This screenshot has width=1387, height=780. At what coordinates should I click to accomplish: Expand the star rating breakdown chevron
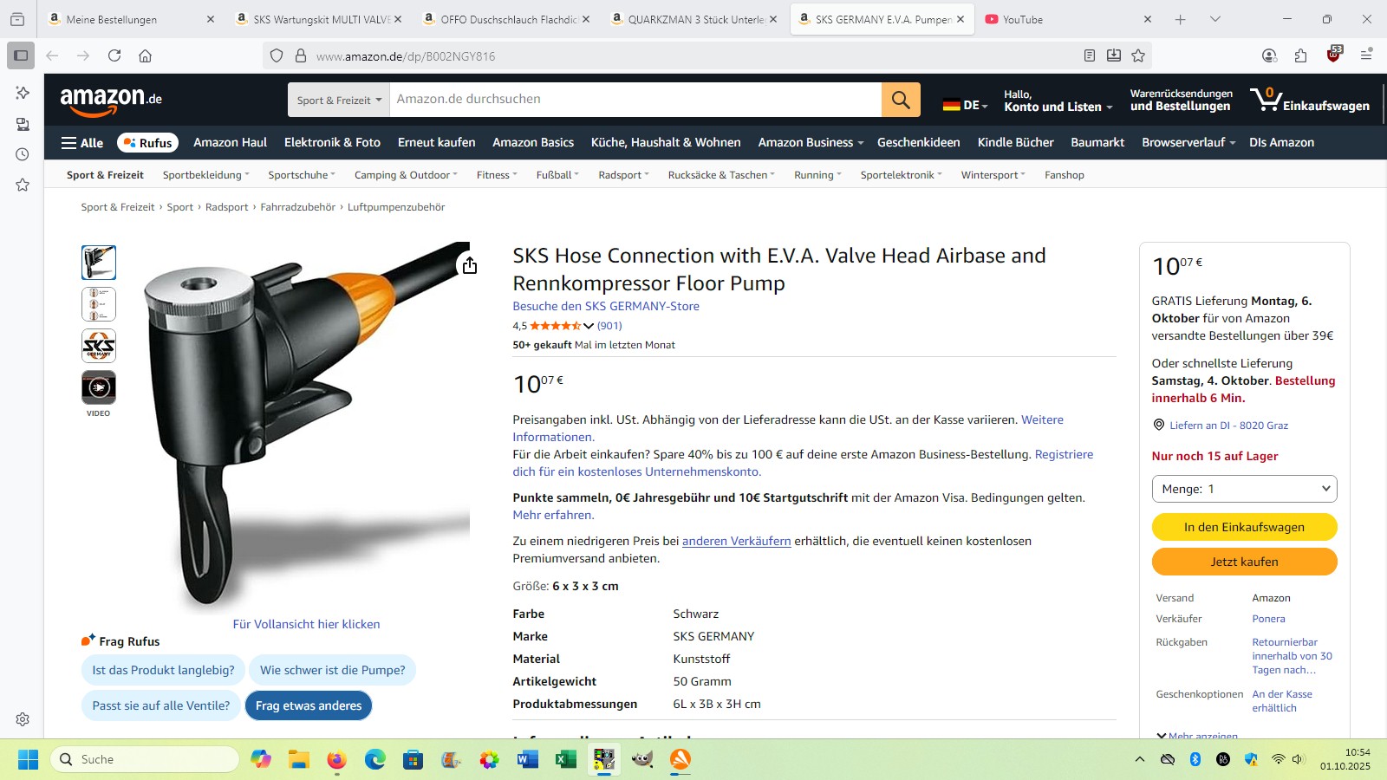click(x=589, y=326)
